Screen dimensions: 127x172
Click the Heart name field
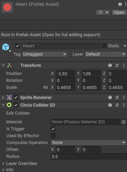point(61,46)
